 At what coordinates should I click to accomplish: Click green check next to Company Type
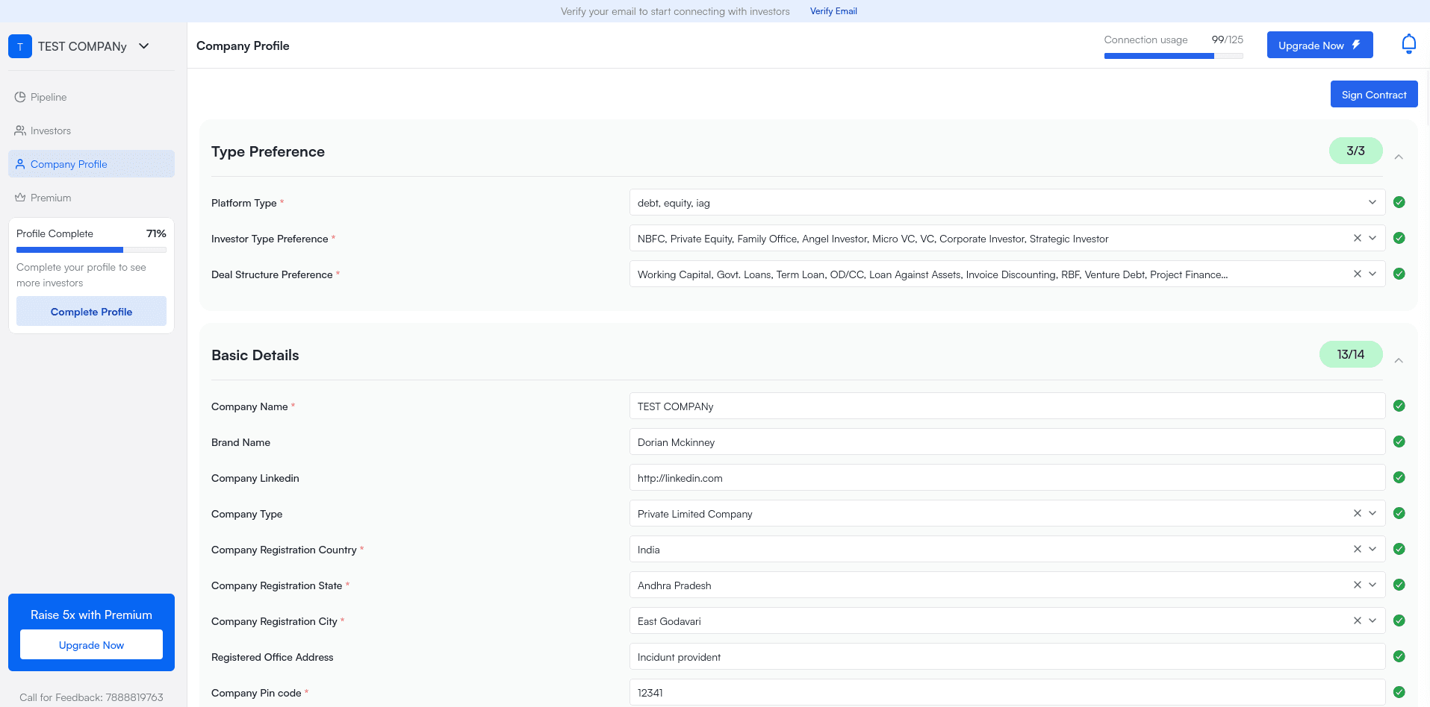[x=1399, y=513]
